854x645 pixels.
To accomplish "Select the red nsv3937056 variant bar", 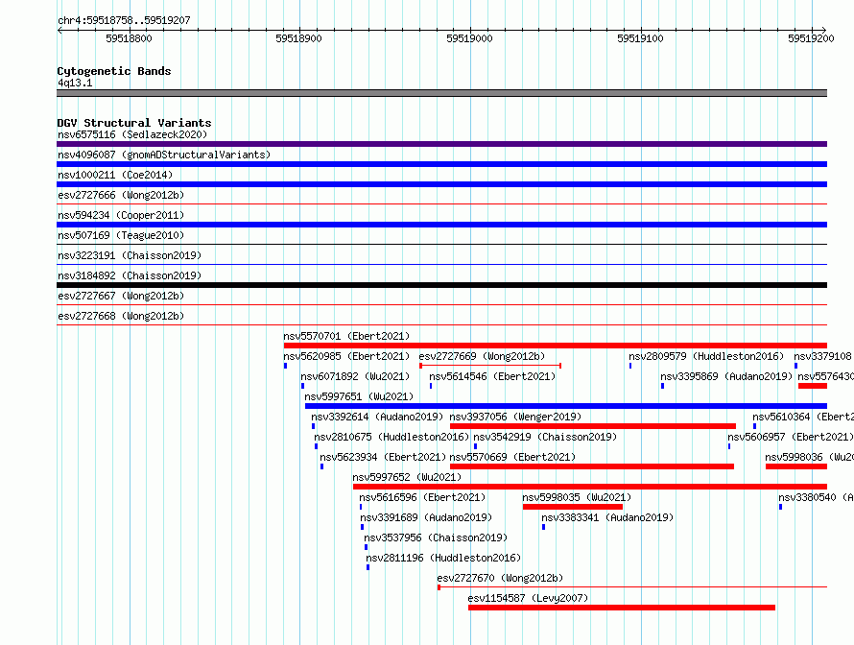I will click(593, 426).
